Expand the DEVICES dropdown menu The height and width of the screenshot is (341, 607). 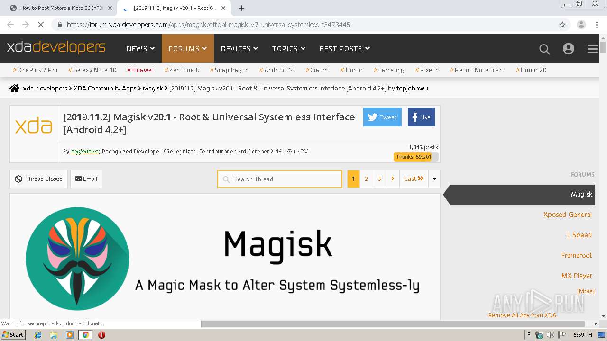coord(239,48)
